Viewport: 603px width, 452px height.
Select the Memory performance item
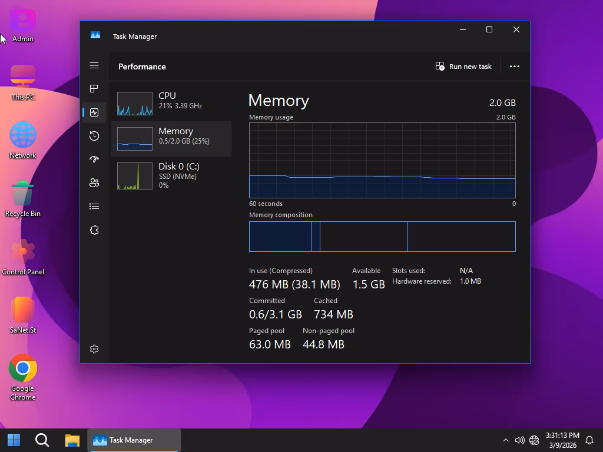click(x=171, y=139)
